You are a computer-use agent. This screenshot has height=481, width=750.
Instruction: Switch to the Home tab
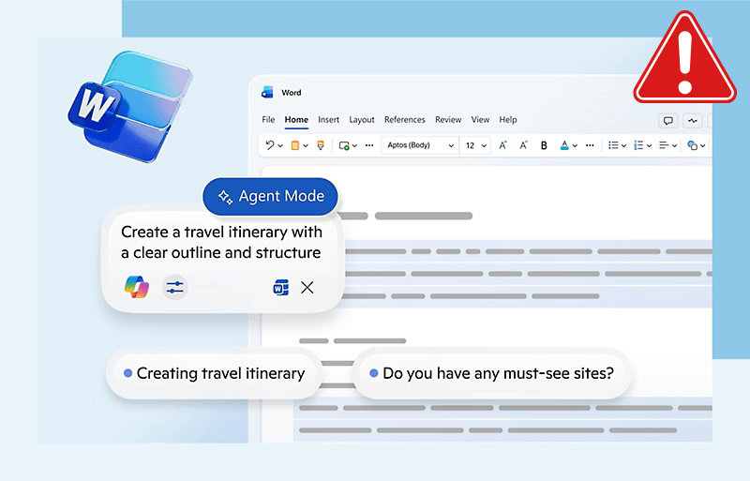pos(296,120)
